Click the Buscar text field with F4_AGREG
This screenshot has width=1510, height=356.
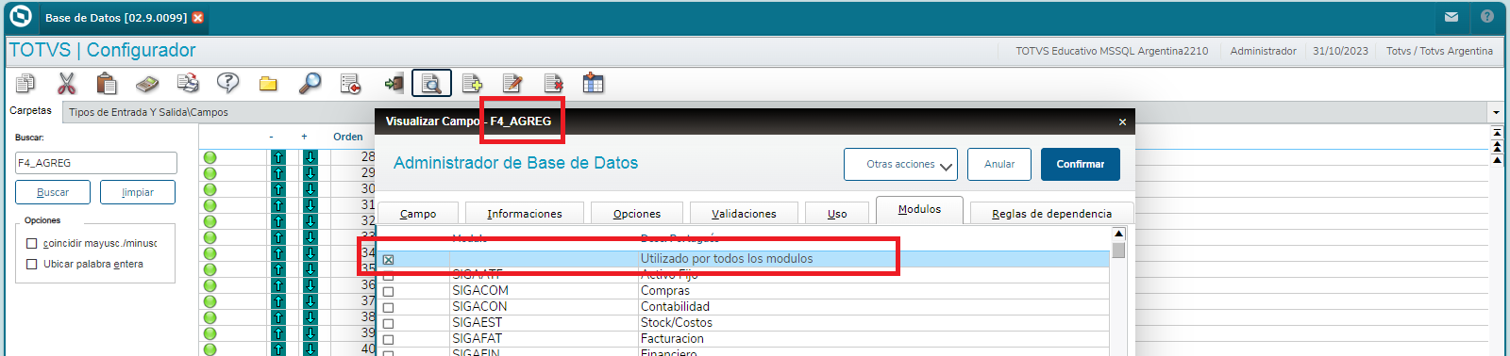[x=96, y=163]
